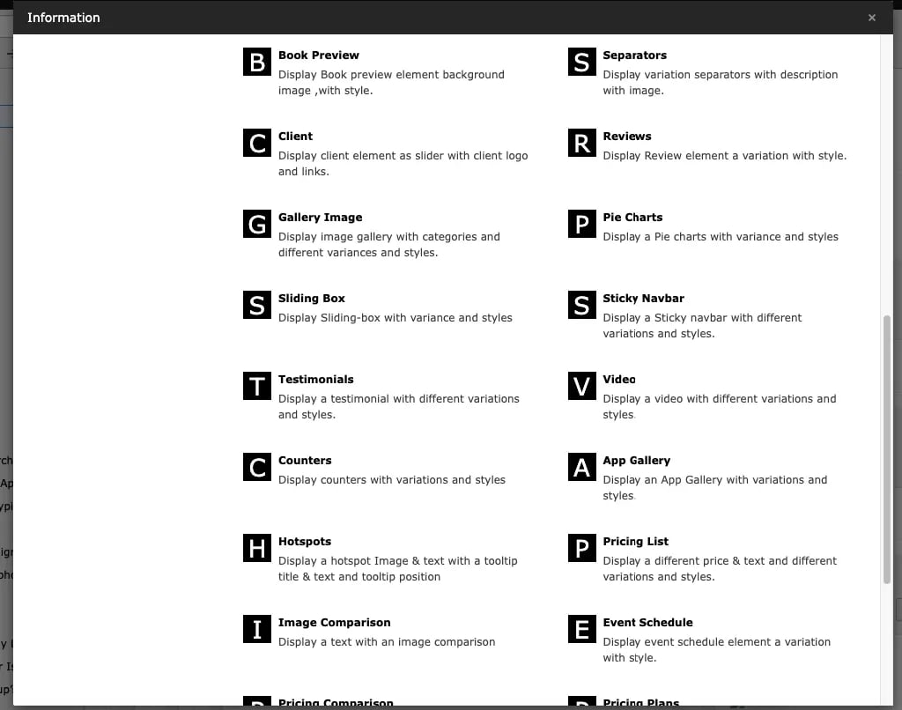Screen dimensions: 902x710
Task: Select the Book Preview title
Action: [319, 55]
